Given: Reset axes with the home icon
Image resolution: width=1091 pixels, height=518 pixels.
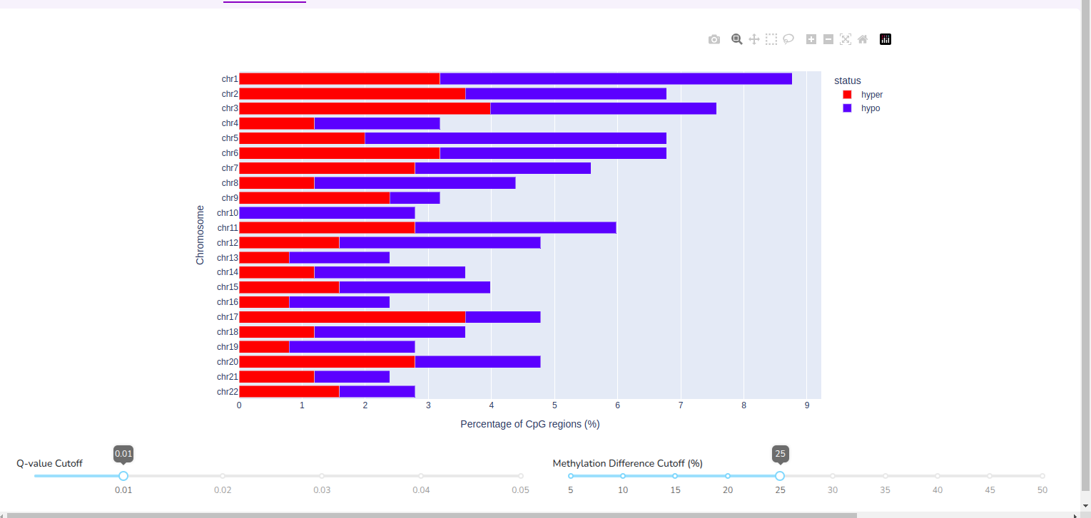Looking at the screenshot, I should (863, 39).
